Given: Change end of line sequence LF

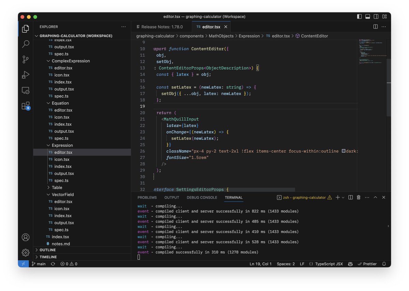Looking at the screenshot, I should click(302, 264).
